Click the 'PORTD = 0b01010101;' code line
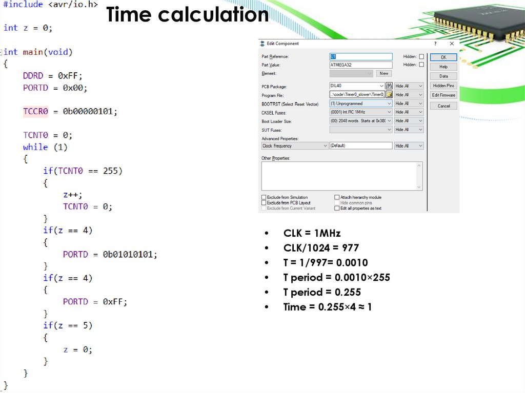The width and height of the screenshot is (525, 393). pos(110,255)
